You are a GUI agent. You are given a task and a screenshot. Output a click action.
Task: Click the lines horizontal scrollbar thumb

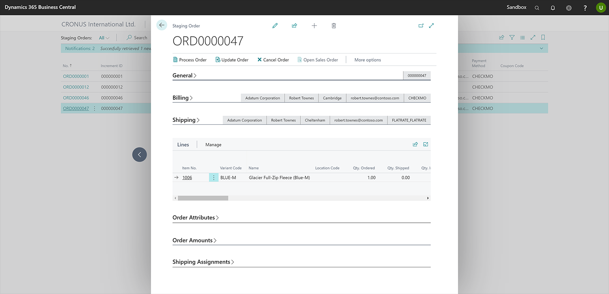click(x=203, y=198)
